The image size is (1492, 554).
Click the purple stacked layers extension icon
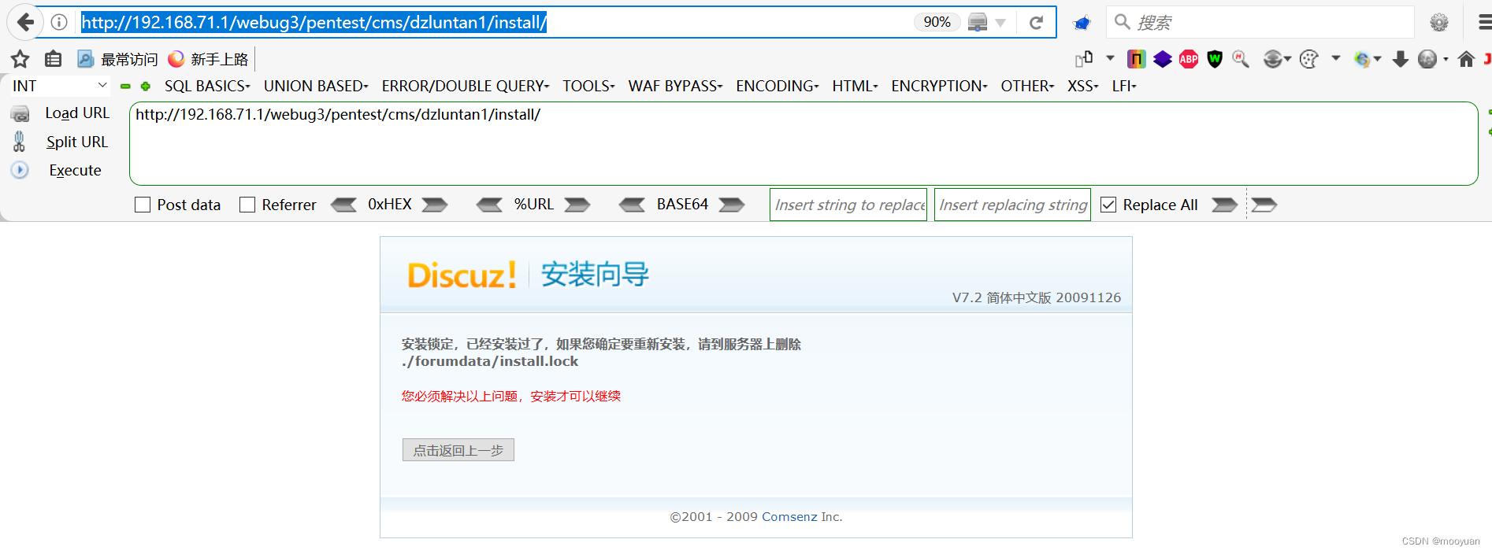(x=1163, y=59)
